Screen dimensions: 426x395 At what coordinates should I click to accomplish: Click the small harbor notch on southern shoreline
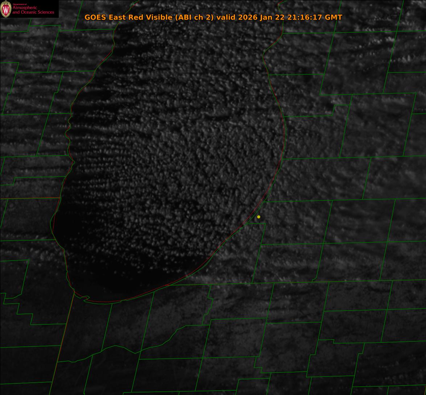point(86,299)
